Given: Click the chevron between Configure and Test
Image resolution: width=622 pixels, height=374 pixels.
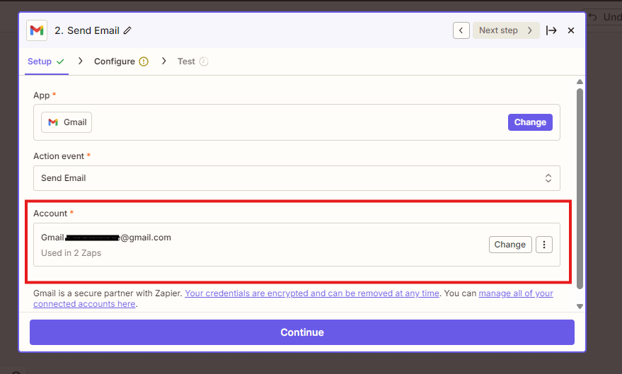Looking at the screenshot, I should pyautogui.click(x=164, y=61).
